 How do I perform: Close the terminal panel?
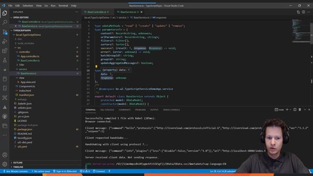[310, 110]
